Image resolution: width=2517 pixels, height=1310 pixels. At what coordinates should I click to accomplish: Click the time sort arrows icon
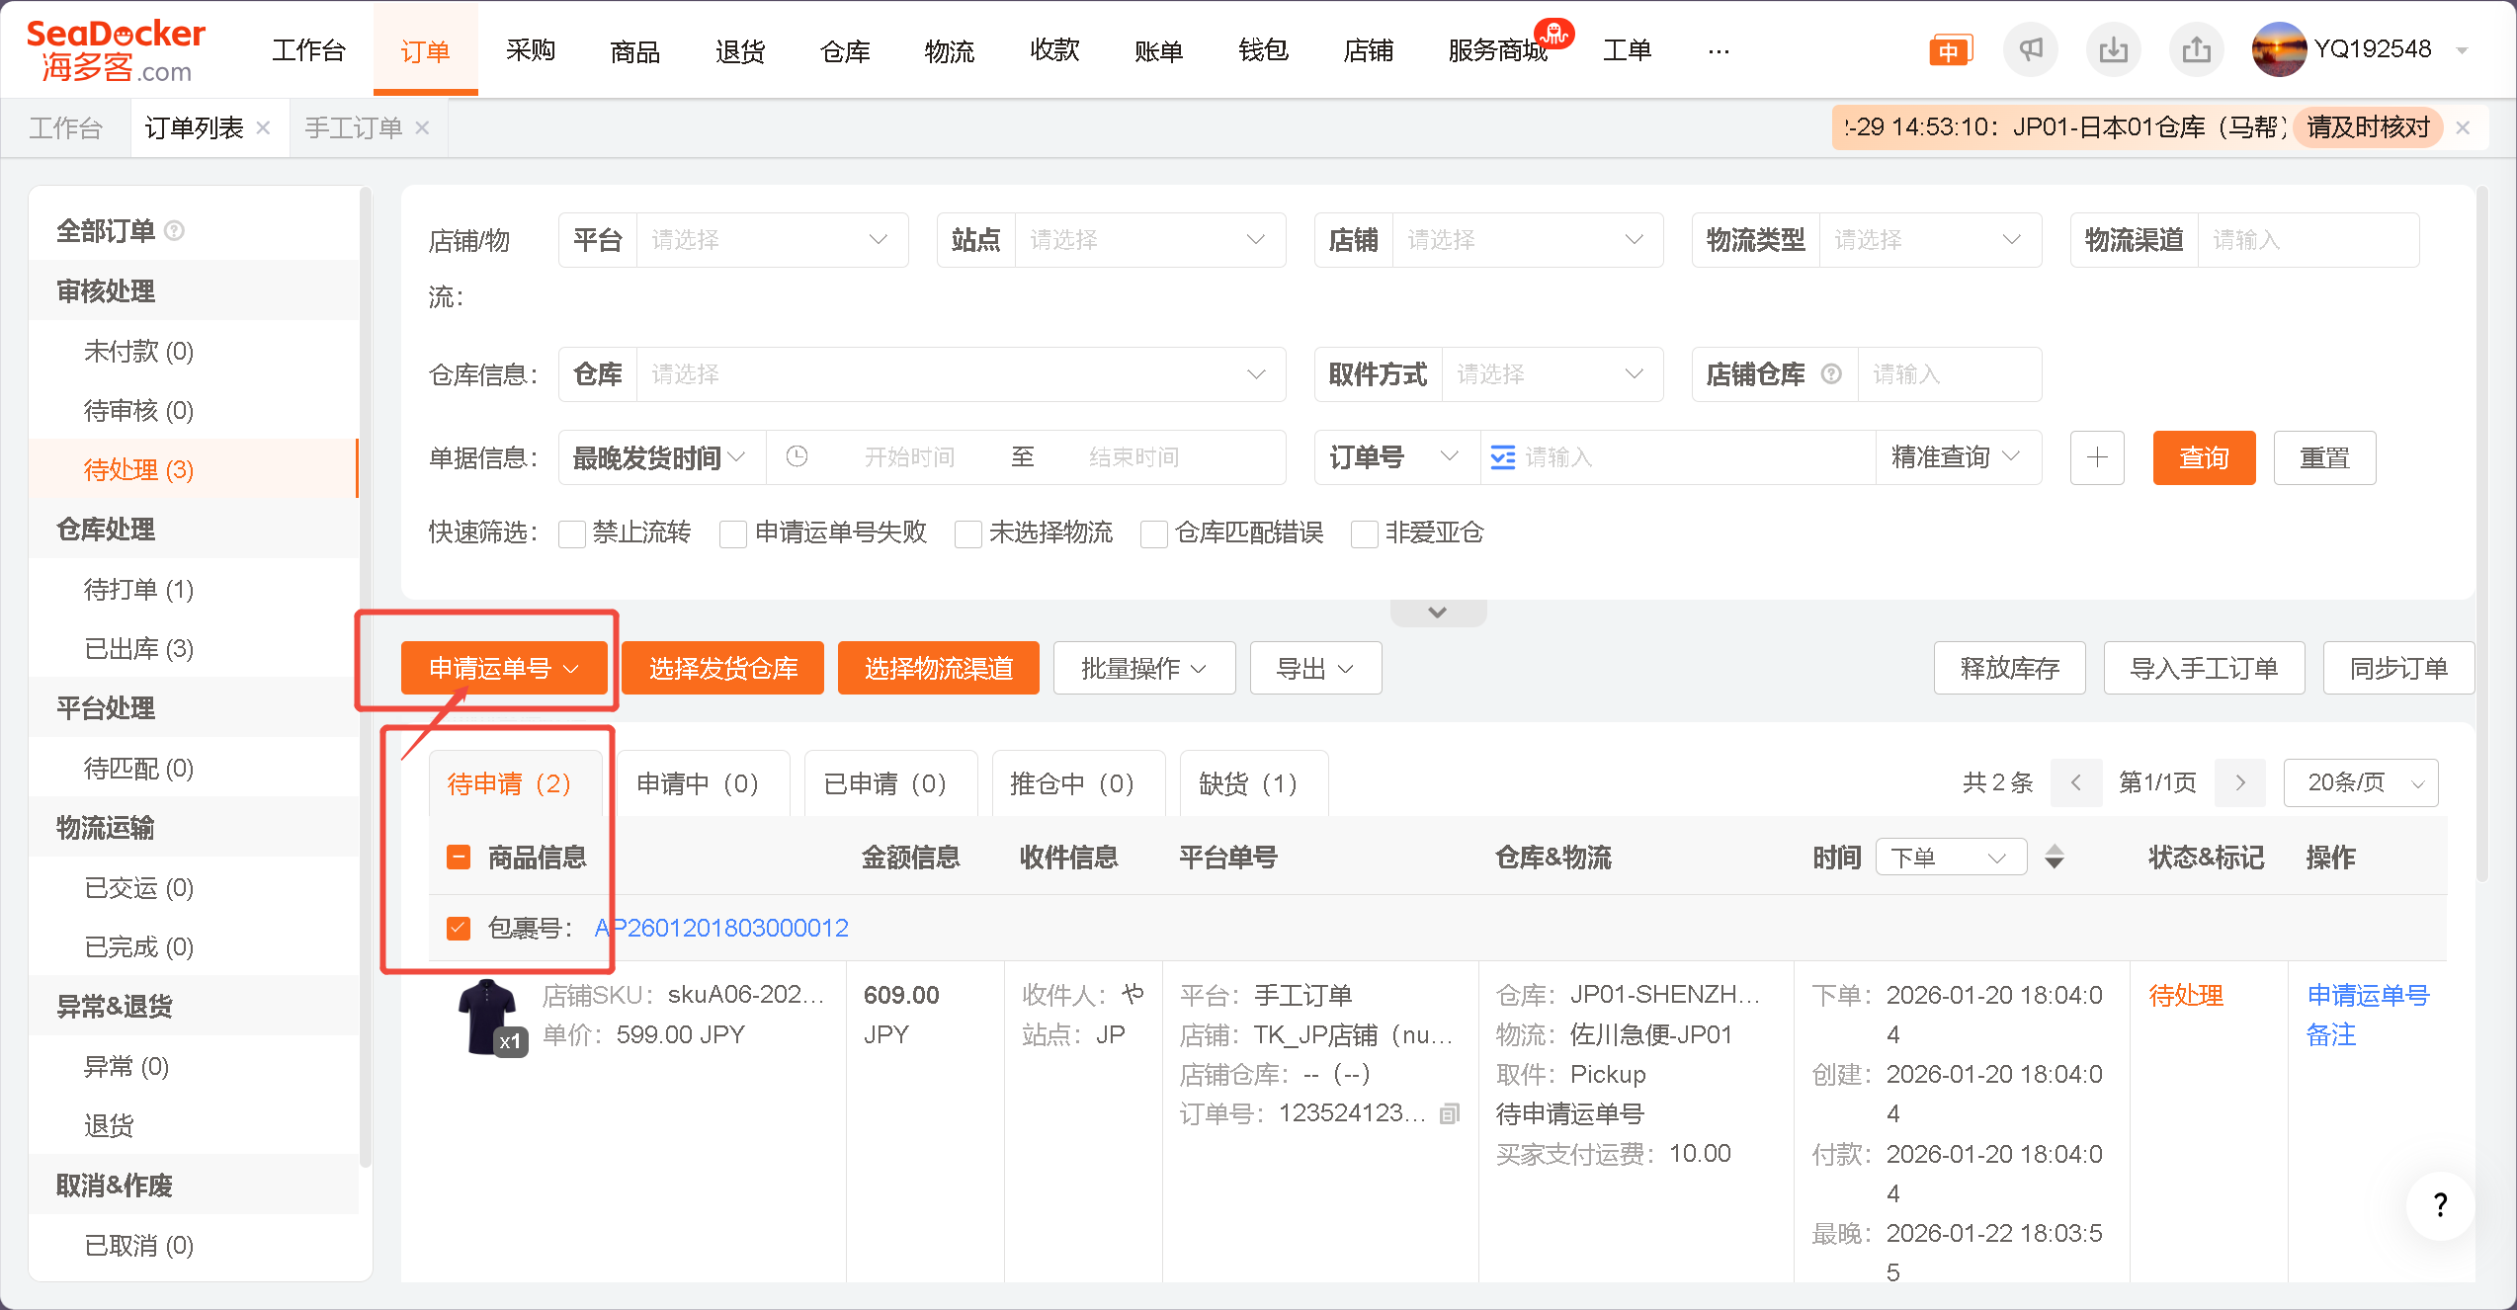click(2055, 857)
